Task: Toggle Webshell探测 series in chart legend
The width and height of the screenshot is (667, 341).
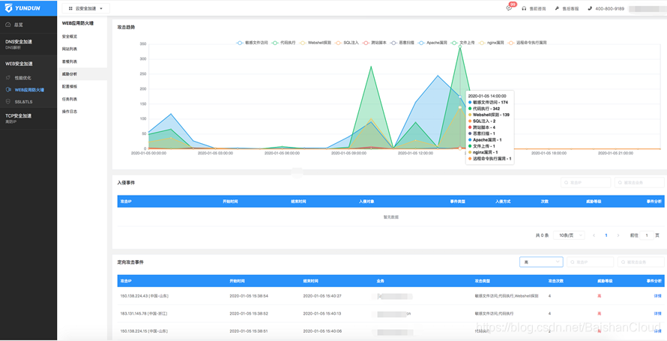Action: coord(316,43)
